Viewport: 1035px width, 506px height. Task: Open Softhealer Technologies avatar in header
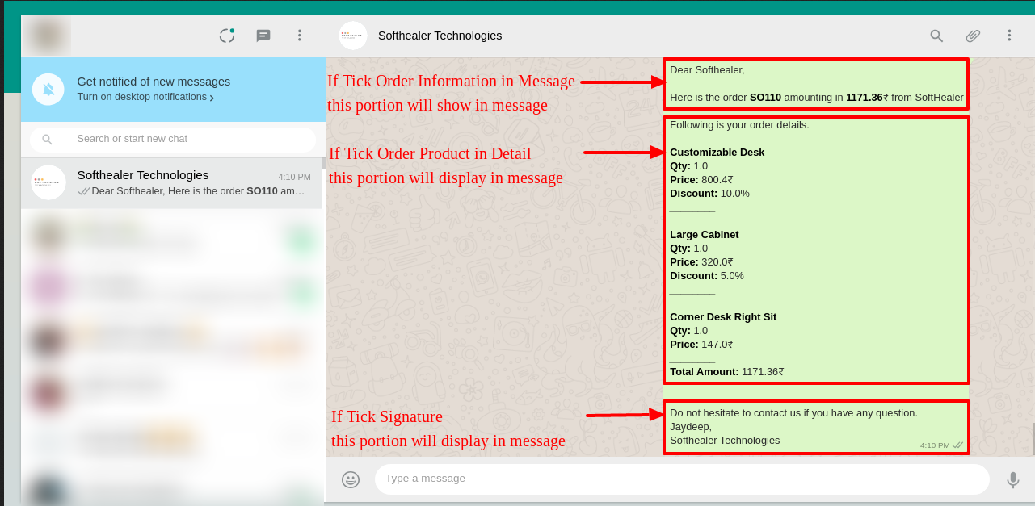(x=353, y=36)
